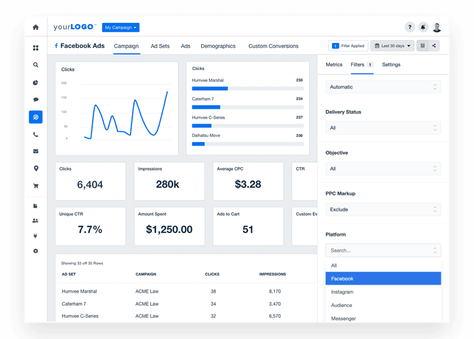474x339 pixels.
Task: Open the chat messages sidebar icon
Action: click(x=35, y=99)
